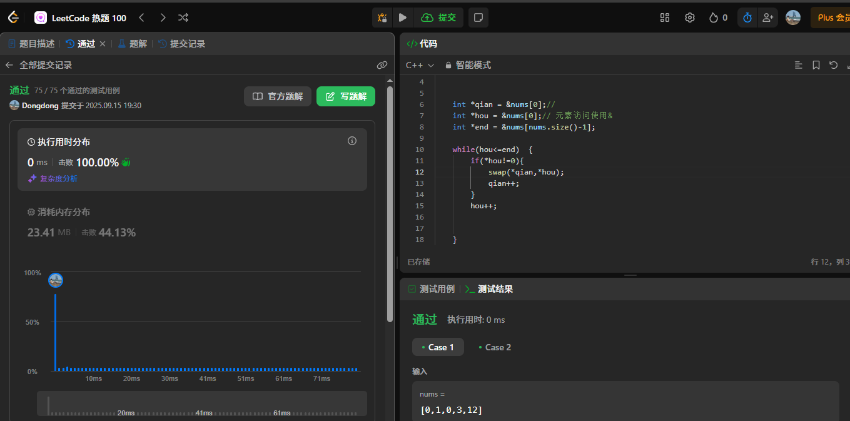850x421 pixels.
Task: Toggle the timer stopwatch icon
Action: click(x=747, y=18)
